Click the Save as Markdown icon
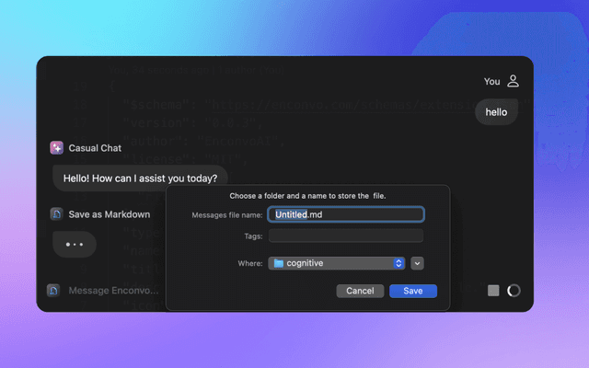589x368 pixels. pyautogui.click(x=57, y=214)
